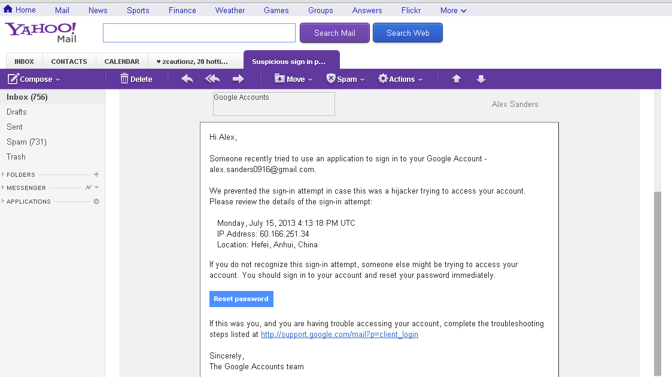The image size is (672, 377).
Task: Select the Suspicious sign in tab
Action: click(291, 61)
